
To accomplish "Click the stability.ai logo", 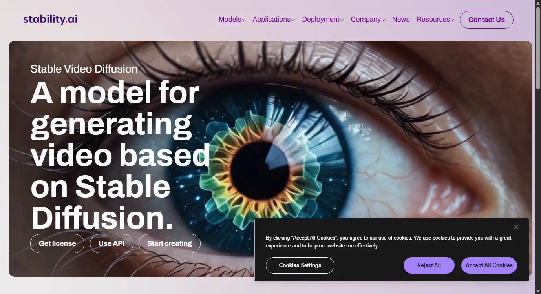I will pos(50,19).
